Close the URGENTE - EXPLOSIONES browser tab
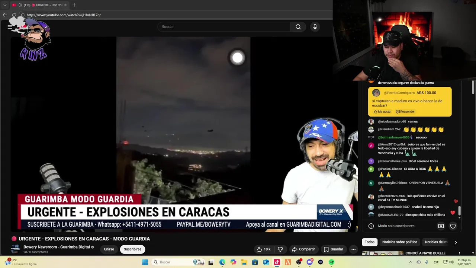The image size is (476, 268). [x=65, y=5]
